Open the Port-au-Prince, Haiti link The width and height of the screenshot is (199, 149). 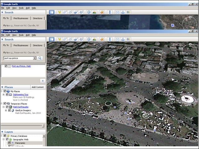tap(21, 66)
